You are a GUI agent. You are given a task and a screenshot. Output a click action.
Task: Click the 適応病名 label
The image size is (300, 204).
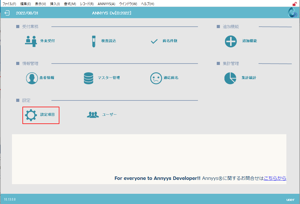tap(171, 77)
